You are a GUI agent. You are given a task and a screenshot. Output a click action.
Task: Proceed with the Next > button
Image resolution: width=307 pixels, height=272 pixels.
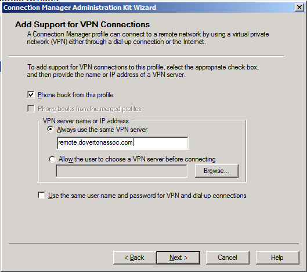click(x=178, y=258)
